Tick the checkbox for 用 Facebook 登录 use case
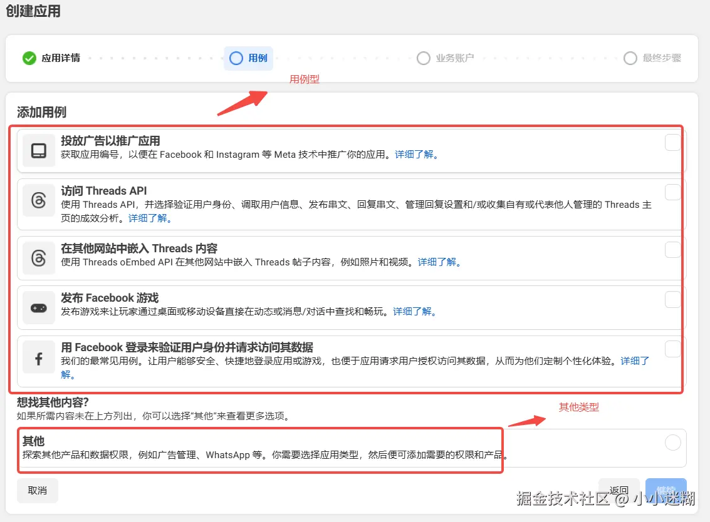710x522 pixels. pos(673,349)
